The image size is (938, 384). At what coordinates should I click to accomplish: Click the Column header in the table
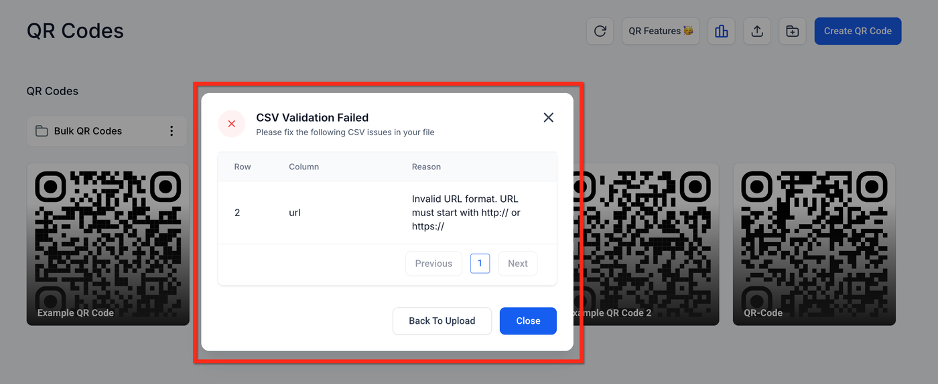pos(304,167)
